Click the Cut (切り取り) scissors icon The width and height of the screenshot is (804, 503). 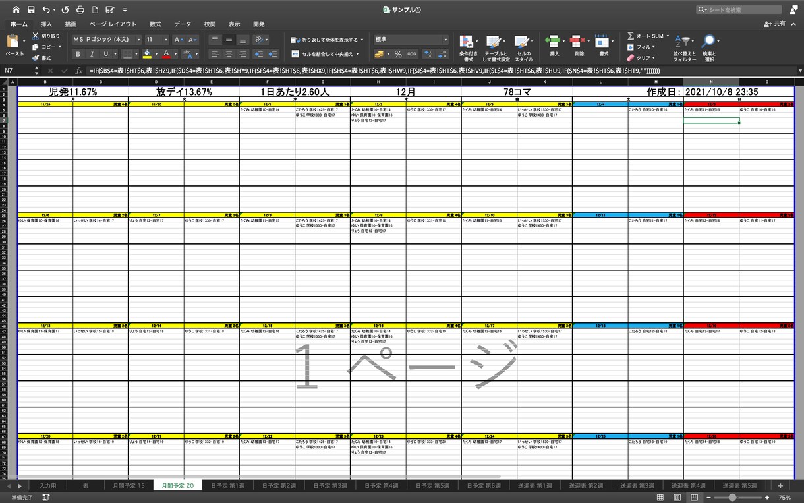click(x=36, y=36)
